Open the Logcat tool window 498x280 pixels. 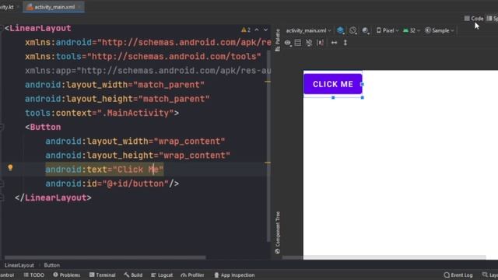(162, 275)
